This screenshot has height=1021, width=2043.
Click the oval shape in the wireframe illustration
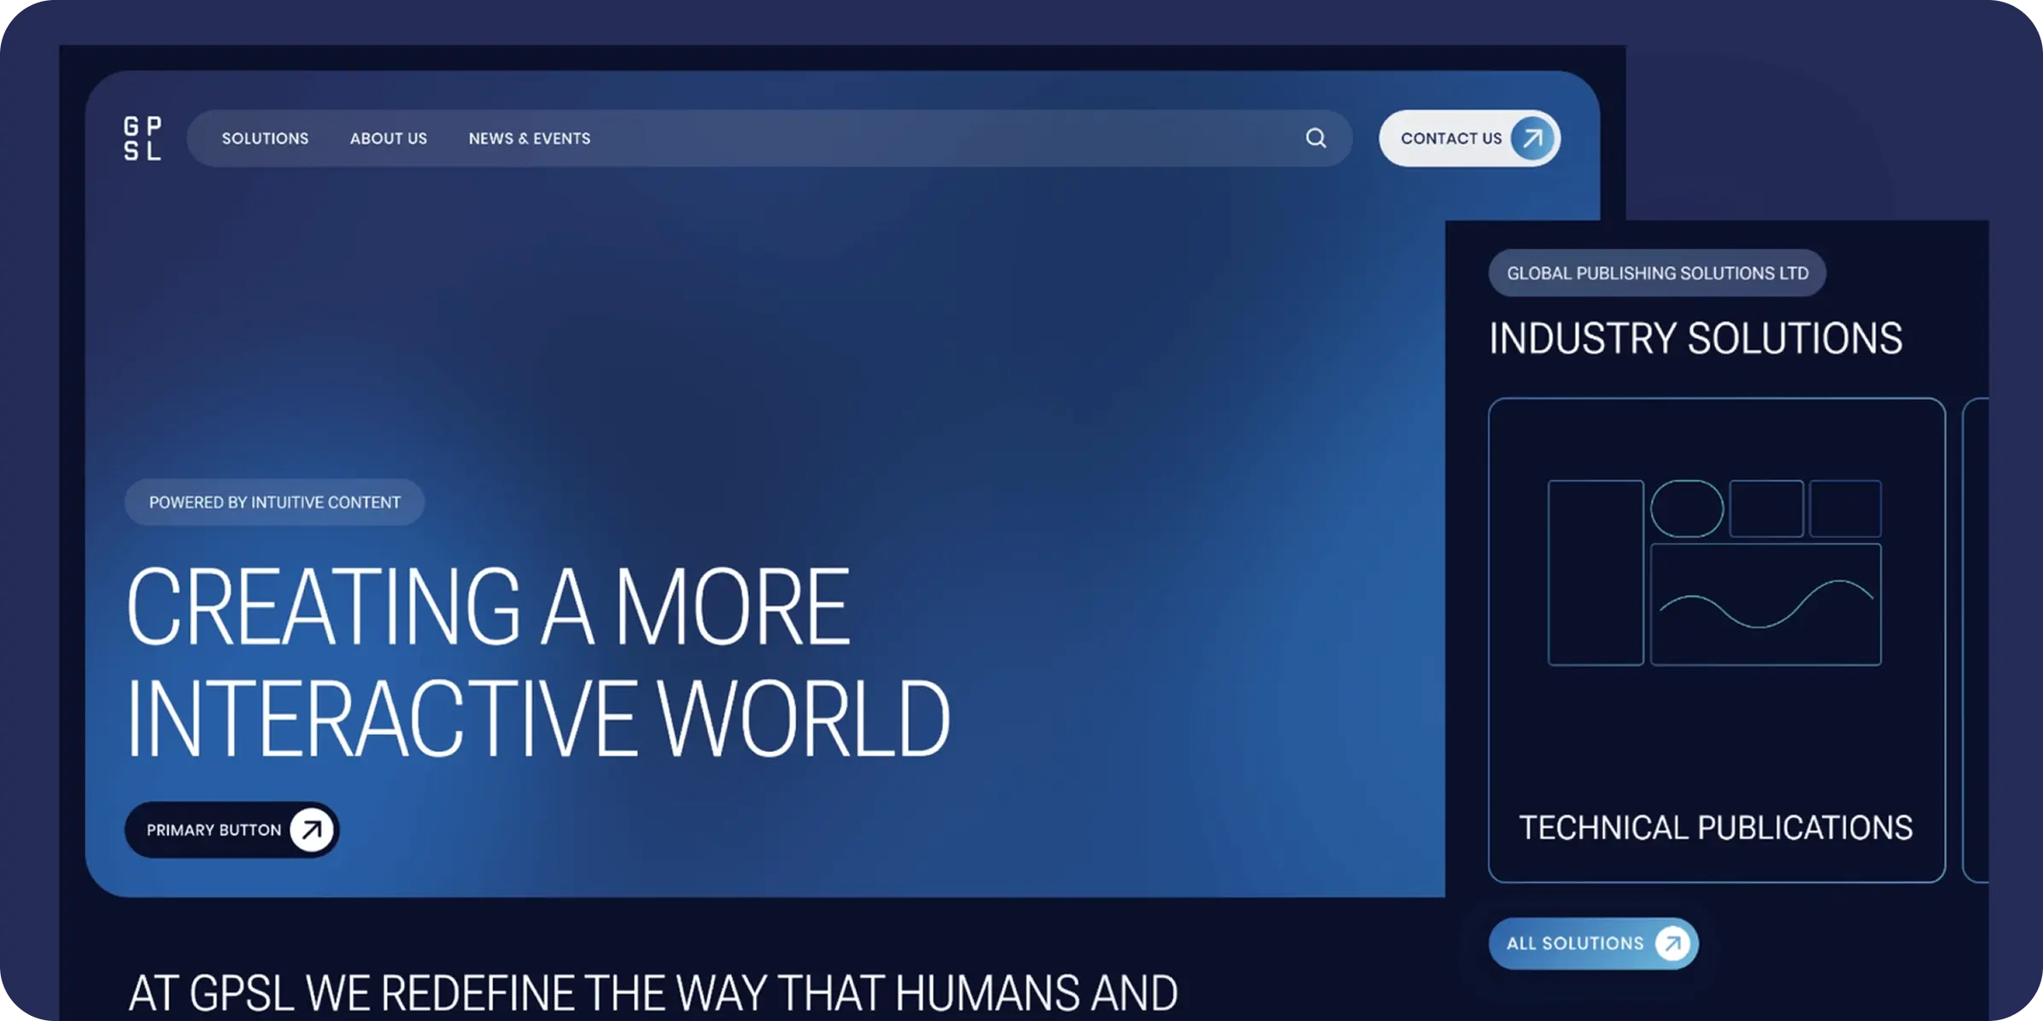click(1687, 509)
